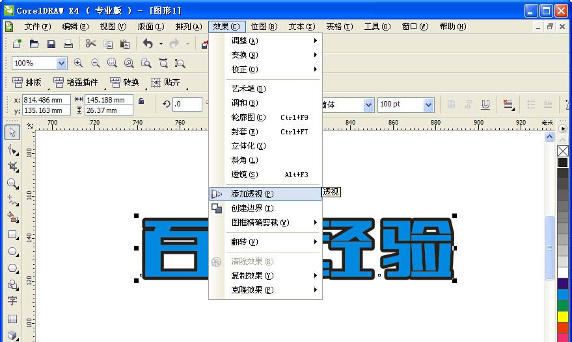Click the rotation angle field
Viewport: 572px width, 342px height.
click(x=187, y=104)
